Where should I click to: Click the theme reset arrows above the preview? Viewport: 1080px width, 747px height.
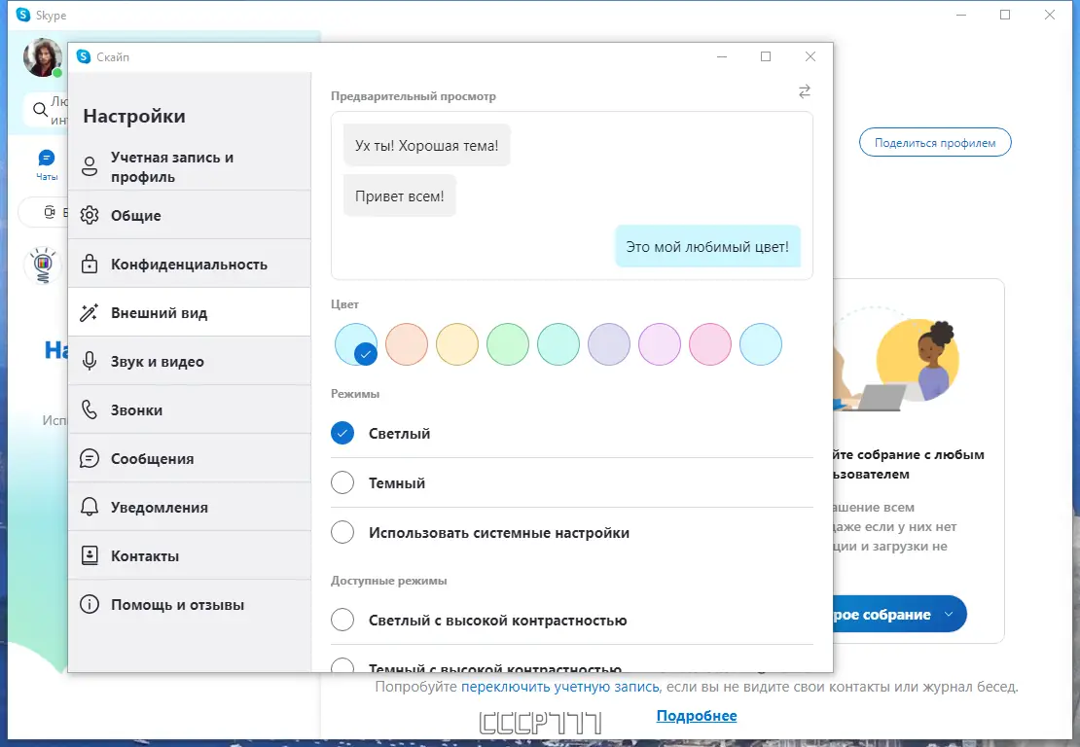(805, 91)
